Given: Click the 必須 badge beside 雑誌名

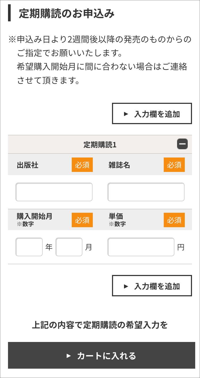Looking at the screenshot, I should point(174,165).
